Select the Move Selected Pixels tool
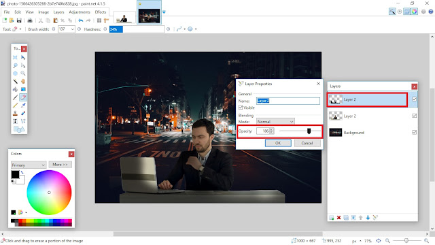Image resolution: width=435 pixels, height=245 pixels. click(x=23, y=57)
